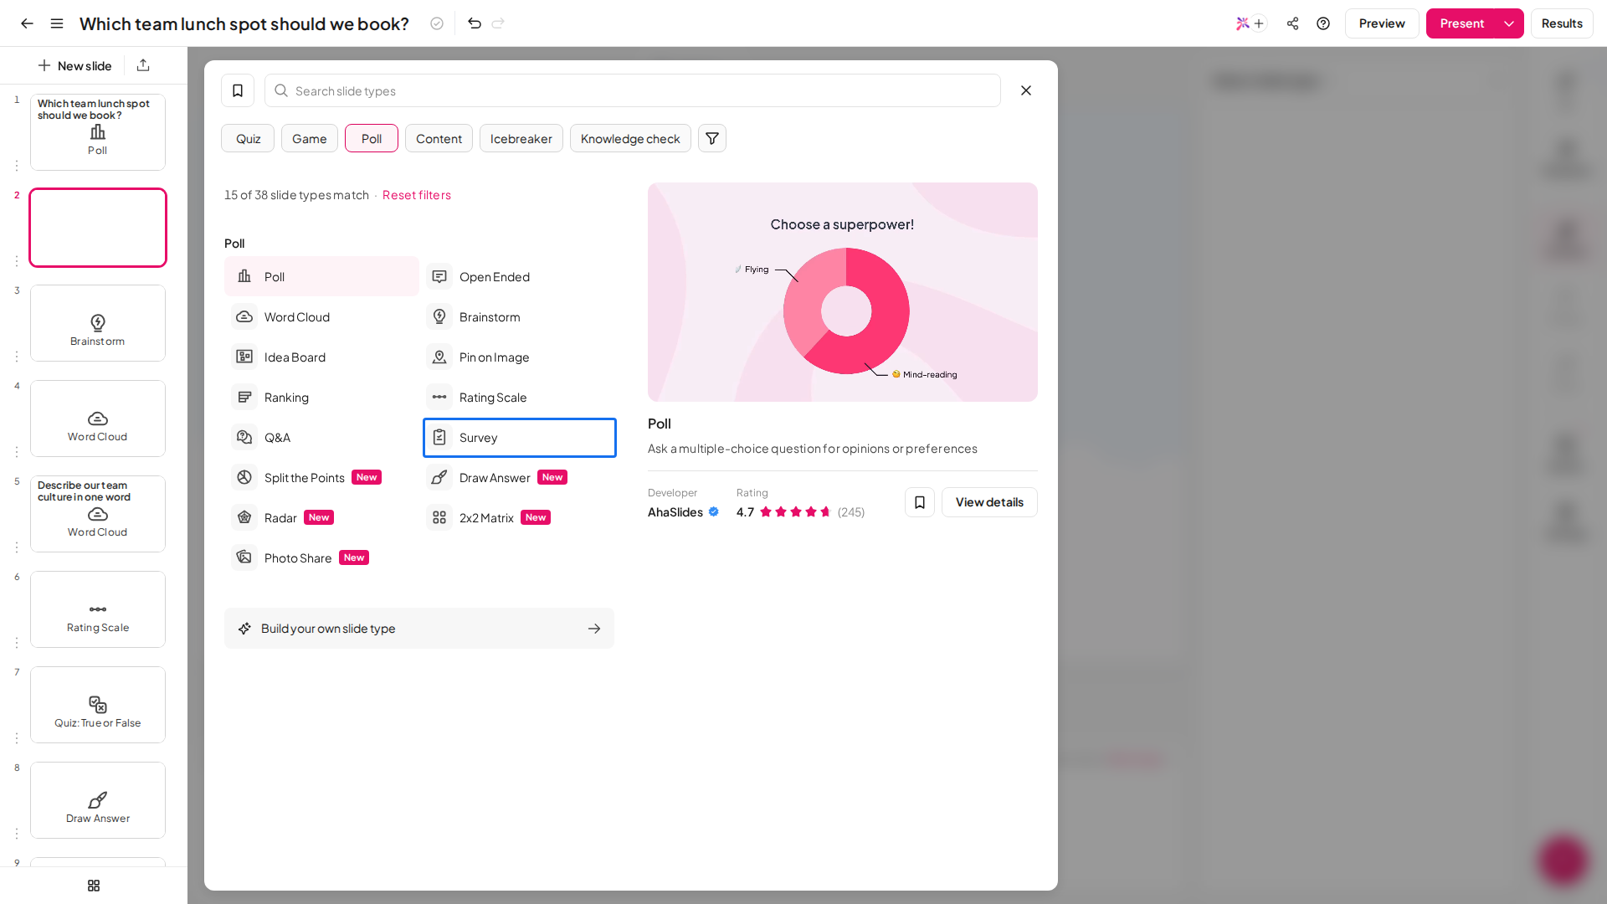Viewport: 1607px width, 904px height.
Task: Select the Draw Answer slide 8 thumbnail
Action: [x=98, y=800]
